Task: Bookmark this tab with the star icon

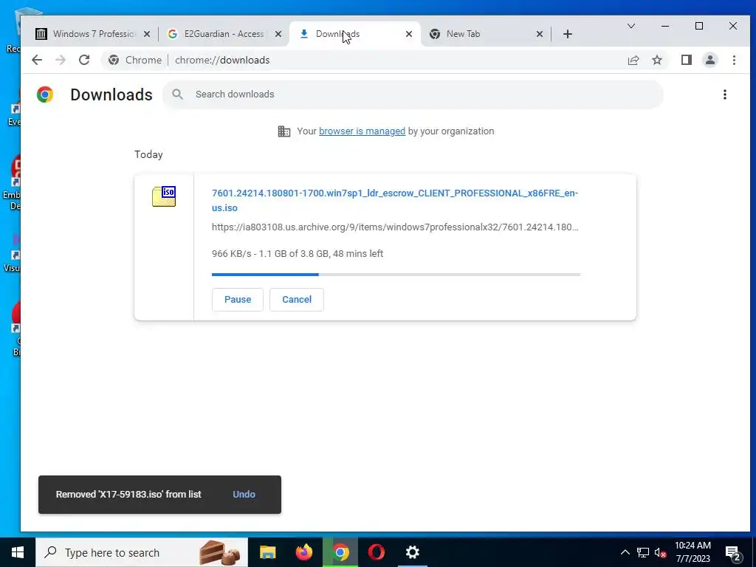Action: 656,60
